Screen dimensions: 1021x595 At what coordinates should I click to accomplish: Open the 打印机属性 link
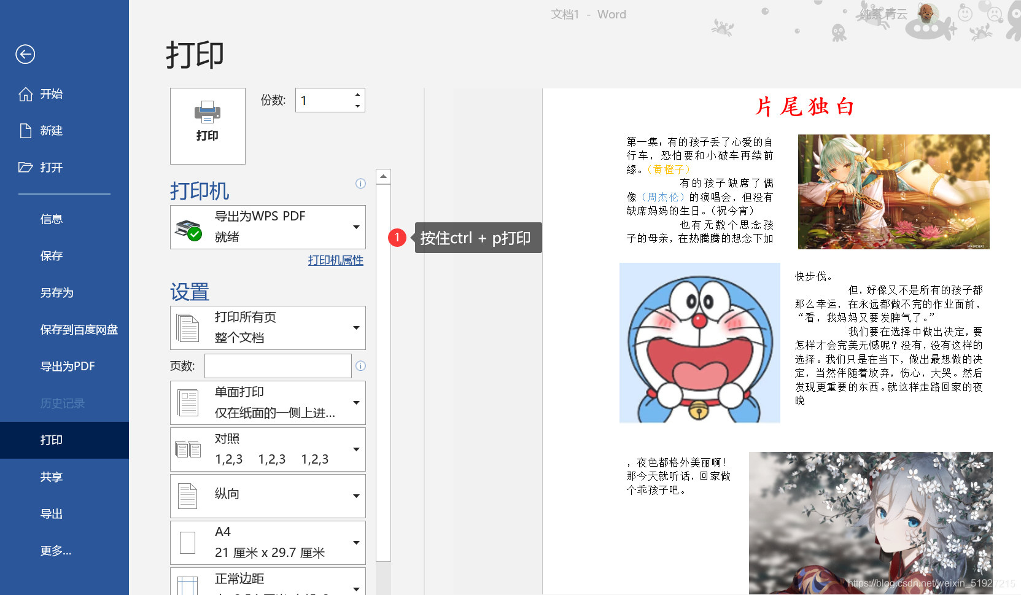pyautogui.click(x=336, y=260)
